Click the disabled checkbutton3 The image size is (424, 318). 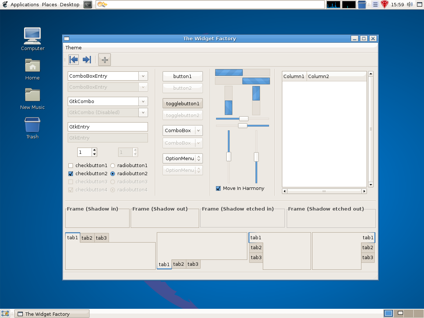pyautogui.click(x=71, y=182)
